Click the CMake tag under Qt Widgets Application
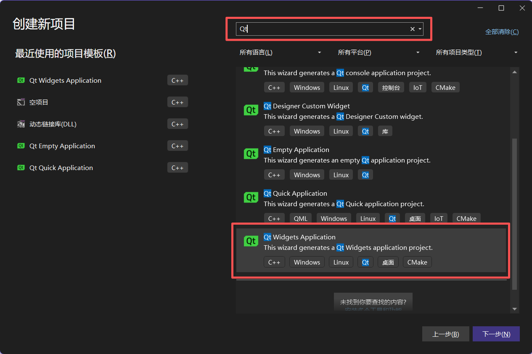This screenshot has height=354, width=532. (x=417, y=262)
